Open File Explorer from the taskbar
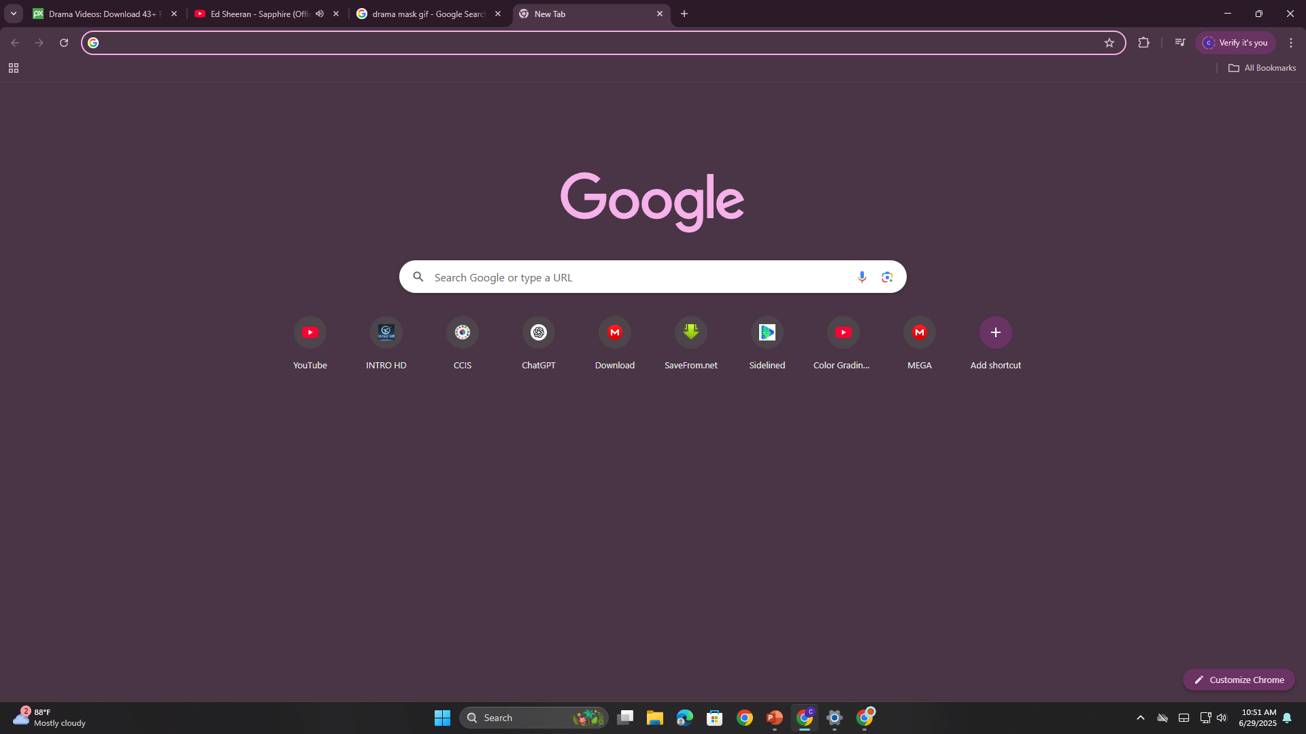This screenshot has height=734, width=1306. [655, 718]
